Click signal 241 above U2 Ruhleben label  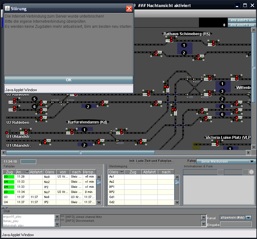click(41, 119)
